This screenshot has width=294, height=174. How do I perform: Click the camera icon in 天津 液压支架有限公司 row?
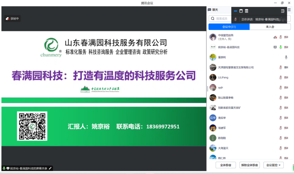click(x=286, y=67)
